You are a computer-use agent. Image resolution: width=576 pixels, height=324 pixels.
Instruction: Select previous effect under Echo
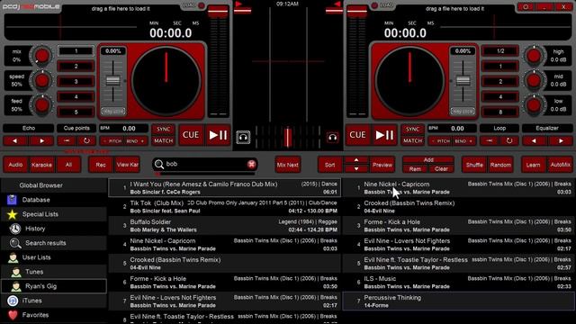point(15,140)
